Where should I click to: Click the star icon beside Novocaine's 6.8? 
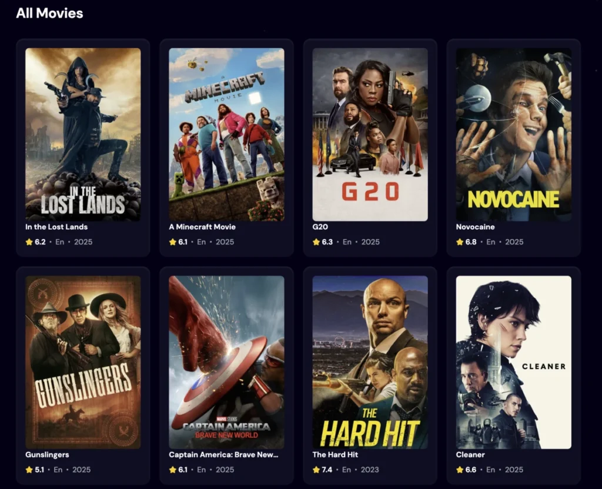coord(460,242)
